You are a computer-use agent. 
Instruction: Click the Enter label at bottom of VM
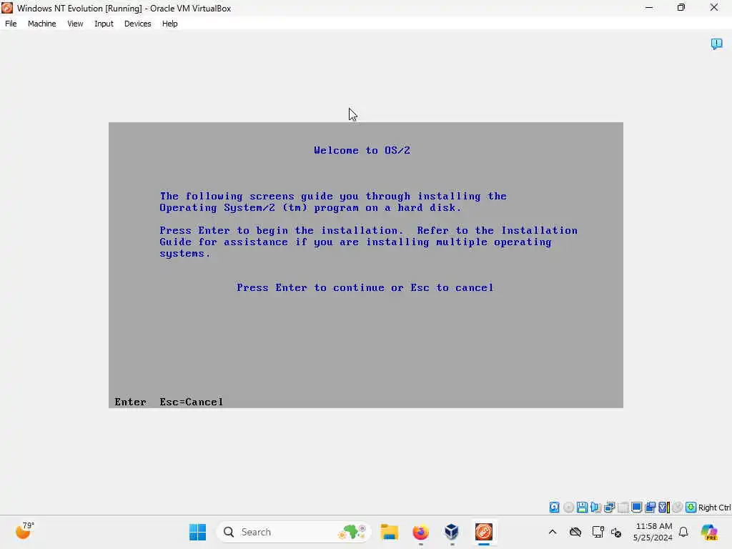(x=130, y=402)
